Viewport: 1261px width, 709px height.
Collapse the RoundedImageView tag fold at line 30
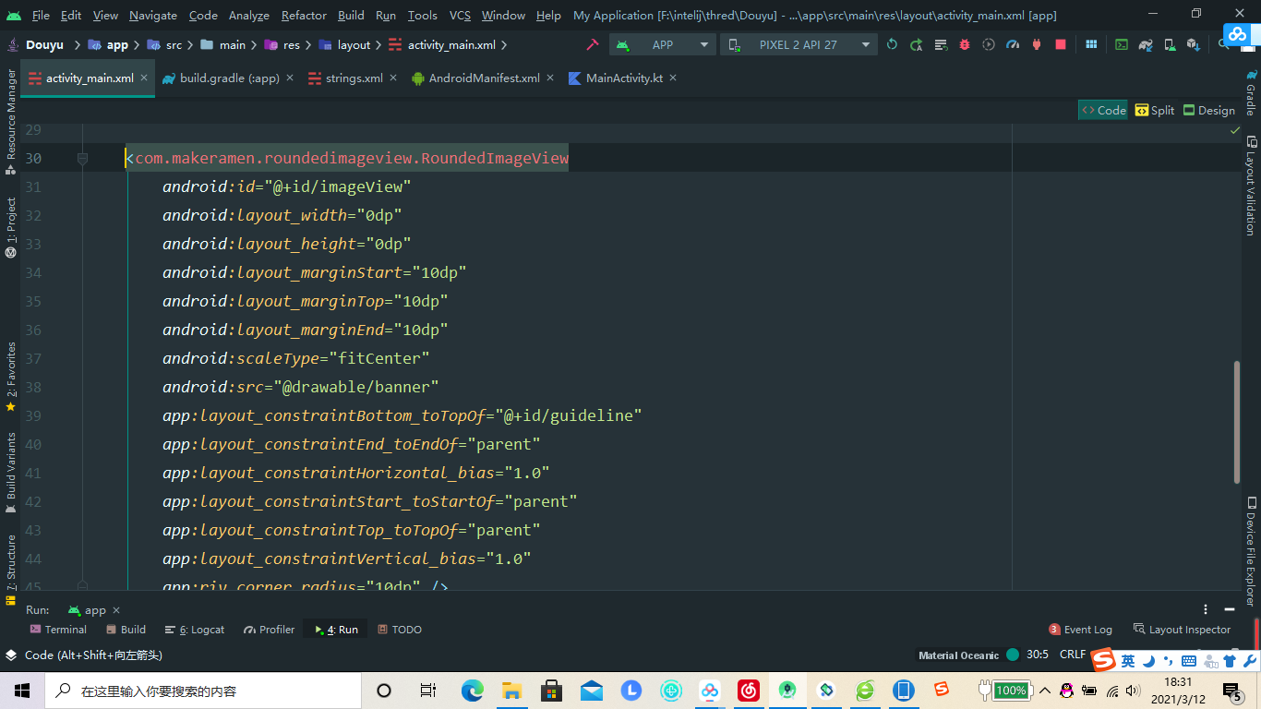point(82,159)
